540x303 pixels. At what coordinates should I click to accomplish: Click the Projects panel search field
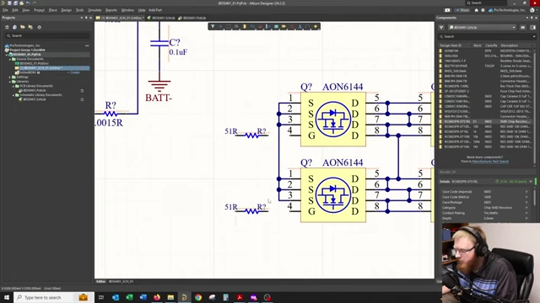pyautogui.click(x=47, y=35)
